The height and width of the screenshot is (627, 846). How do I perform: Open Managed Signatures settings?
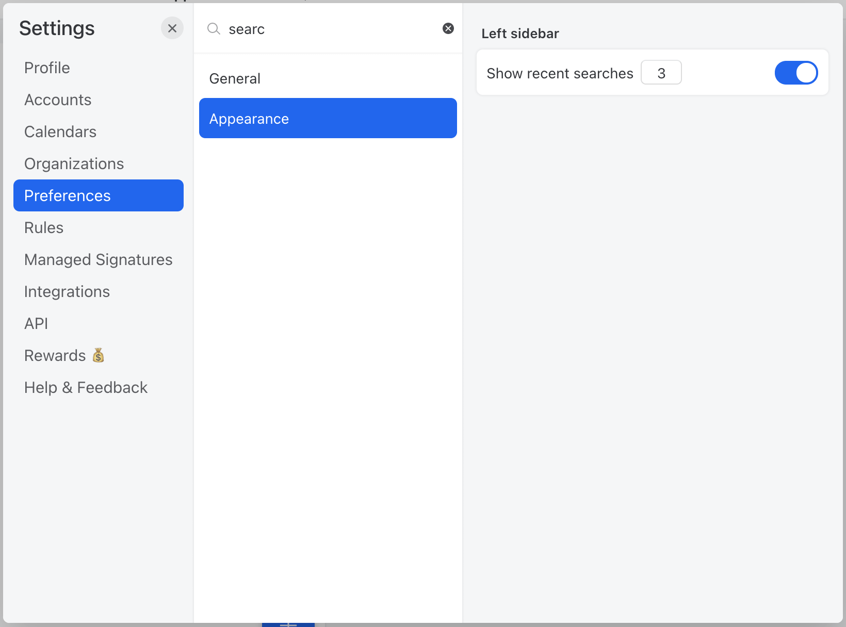(98, 259)
